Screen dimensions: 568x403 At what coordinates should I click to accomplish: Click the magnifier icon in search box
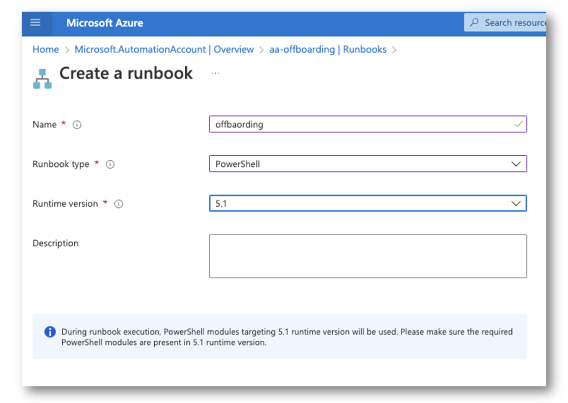(474, 22)
